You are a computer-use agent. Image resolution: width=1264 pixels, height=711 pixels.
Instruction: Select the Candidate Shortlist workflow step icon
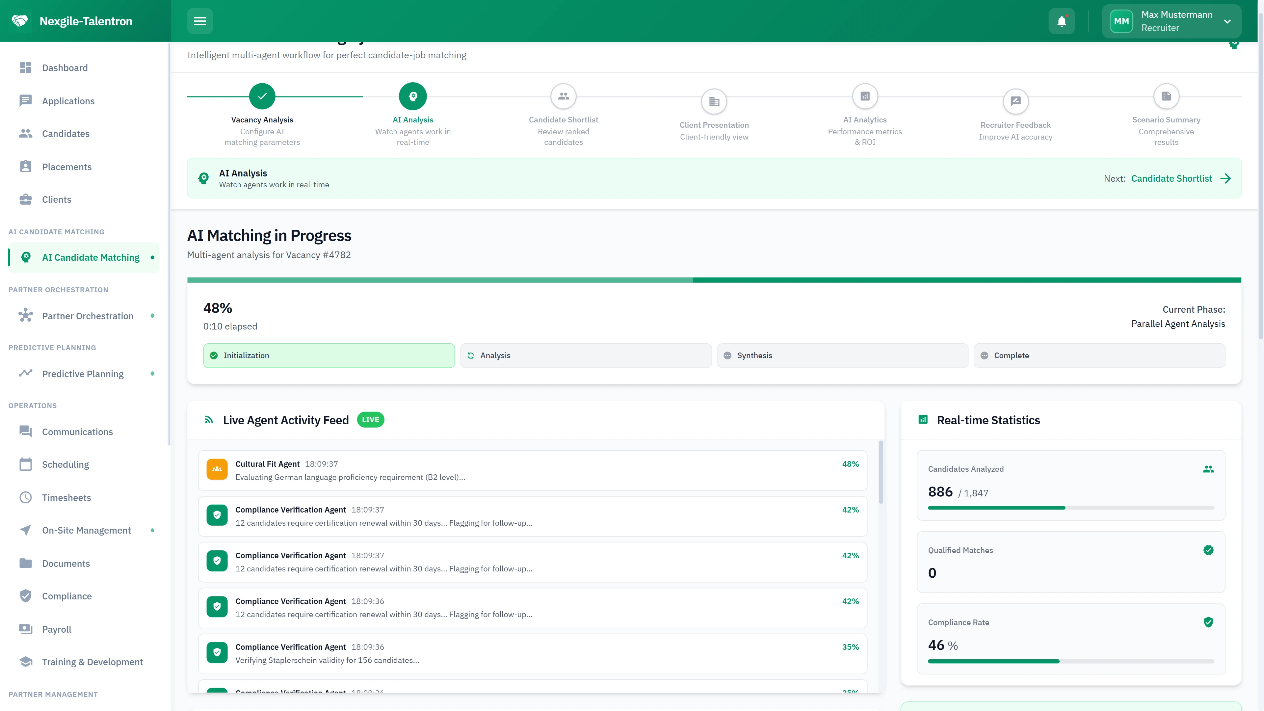click(563, 96)
